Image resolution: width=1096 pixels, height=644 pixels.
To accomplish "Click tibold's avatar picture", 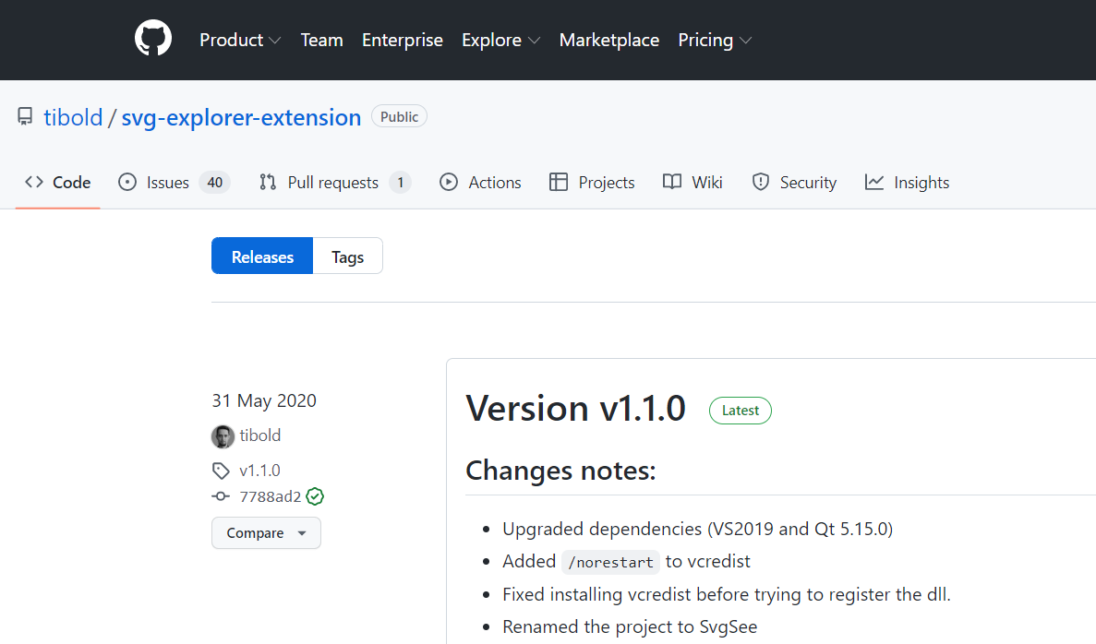I will pos(223,435).
